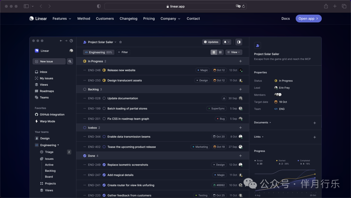Screen dimensions: 351x198
Task: Reload page with Safari refresh icon
Action: coord(243,6)
